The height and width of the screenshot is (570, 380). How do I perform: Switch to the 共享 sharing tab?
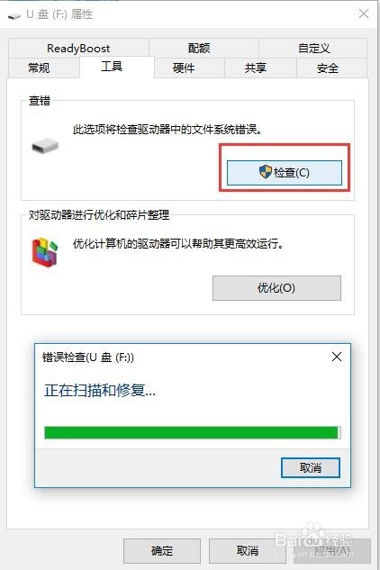256,68
